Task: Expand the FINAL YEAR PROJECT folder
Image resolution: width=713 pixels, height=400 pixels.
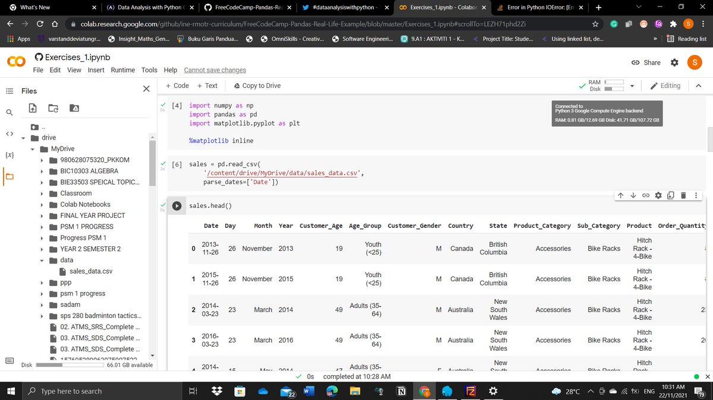Action: (43, 215)
